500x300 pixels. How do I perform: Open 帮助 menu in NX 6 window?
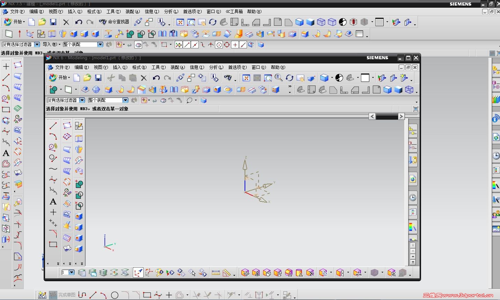click(278, 67)
